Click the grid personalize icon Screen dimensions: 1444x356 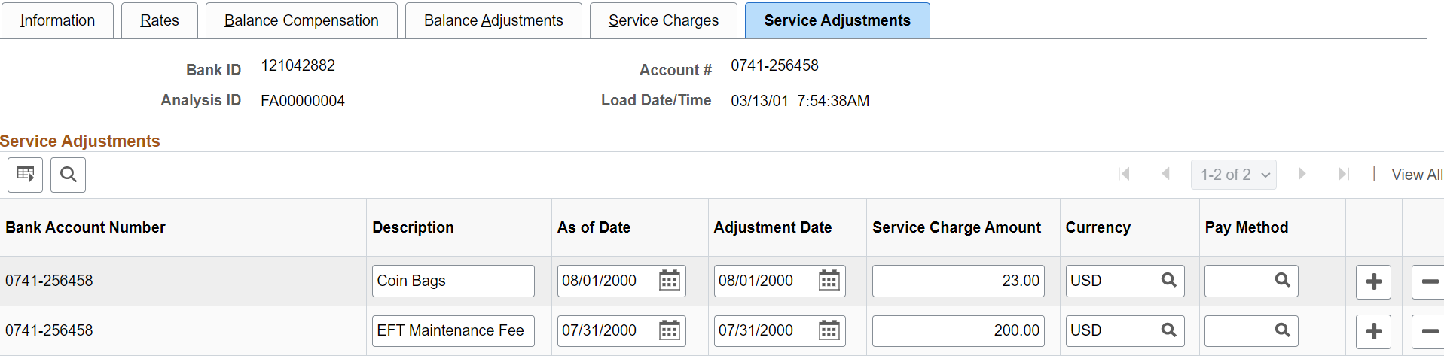pos(25,175)
